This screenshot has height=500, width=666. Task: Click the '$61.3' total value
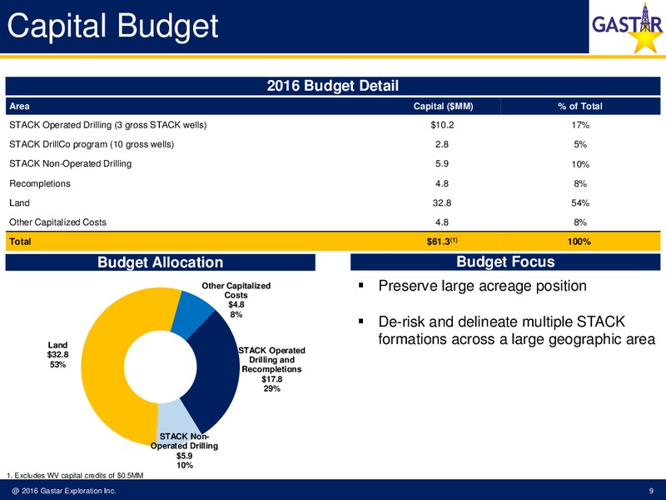point(442,242)
